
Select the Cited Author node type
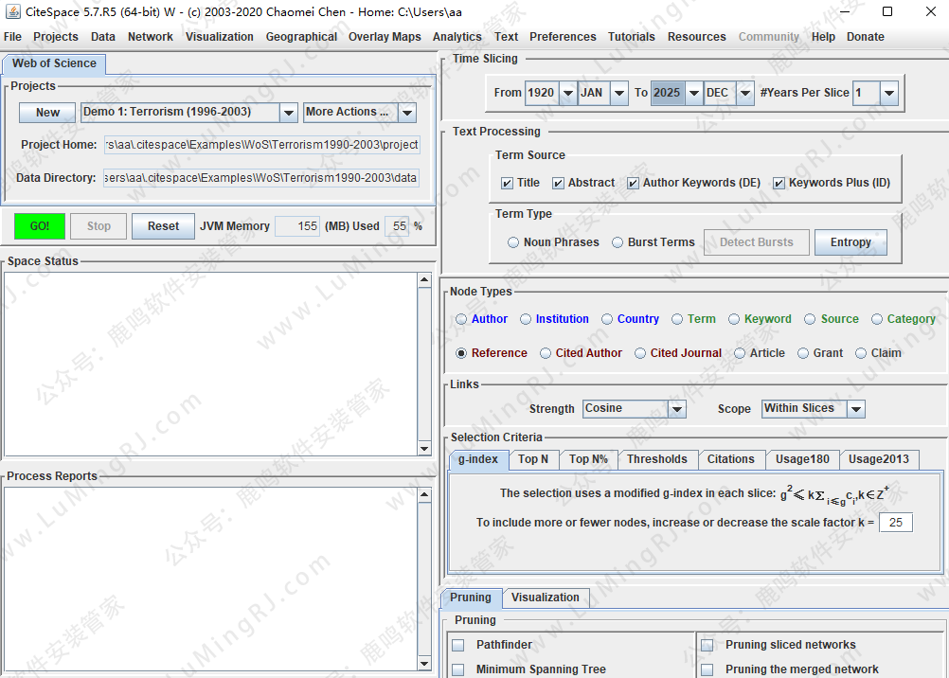[546, 353]
